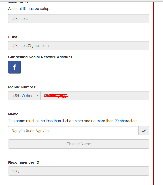Click the Account ID field showing s2koidola
Screen dimensions: 163x185
79,19
